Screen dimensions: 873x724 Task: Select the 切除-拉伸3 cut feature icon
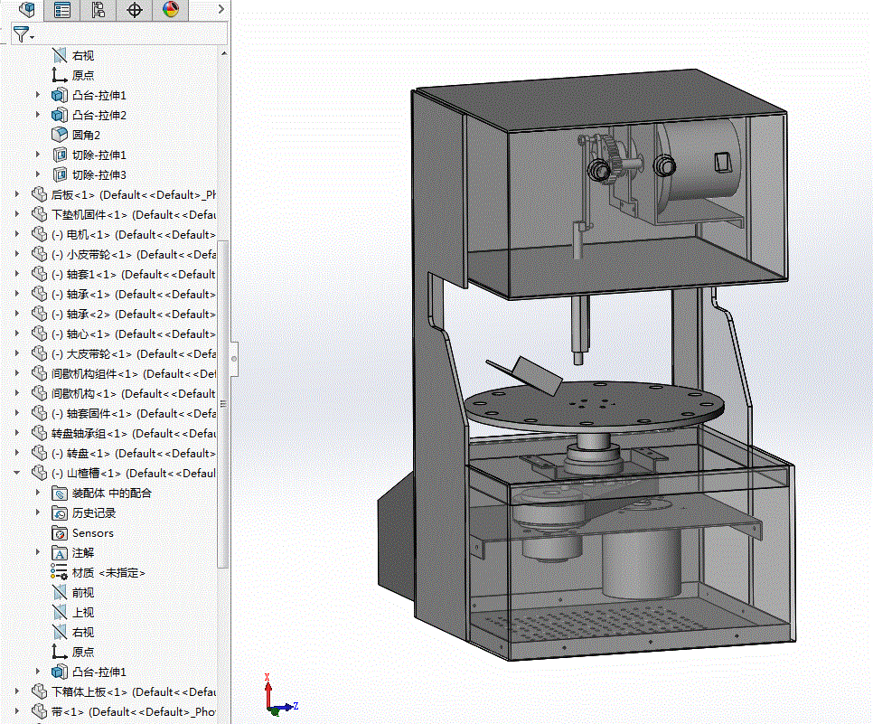[x=60, y=174]
